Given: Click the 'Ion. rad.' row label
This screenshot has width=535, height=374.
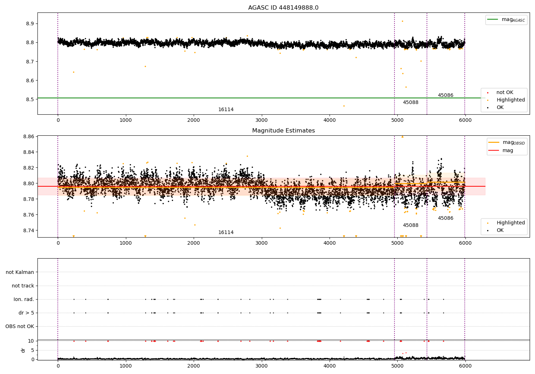Looking at the screenshot, I should [24, 300].
